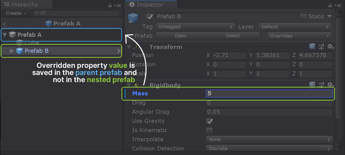345x155 pixels.
Task: Disable the Use Gravity checkbox
Action: [x=209, y=121]
